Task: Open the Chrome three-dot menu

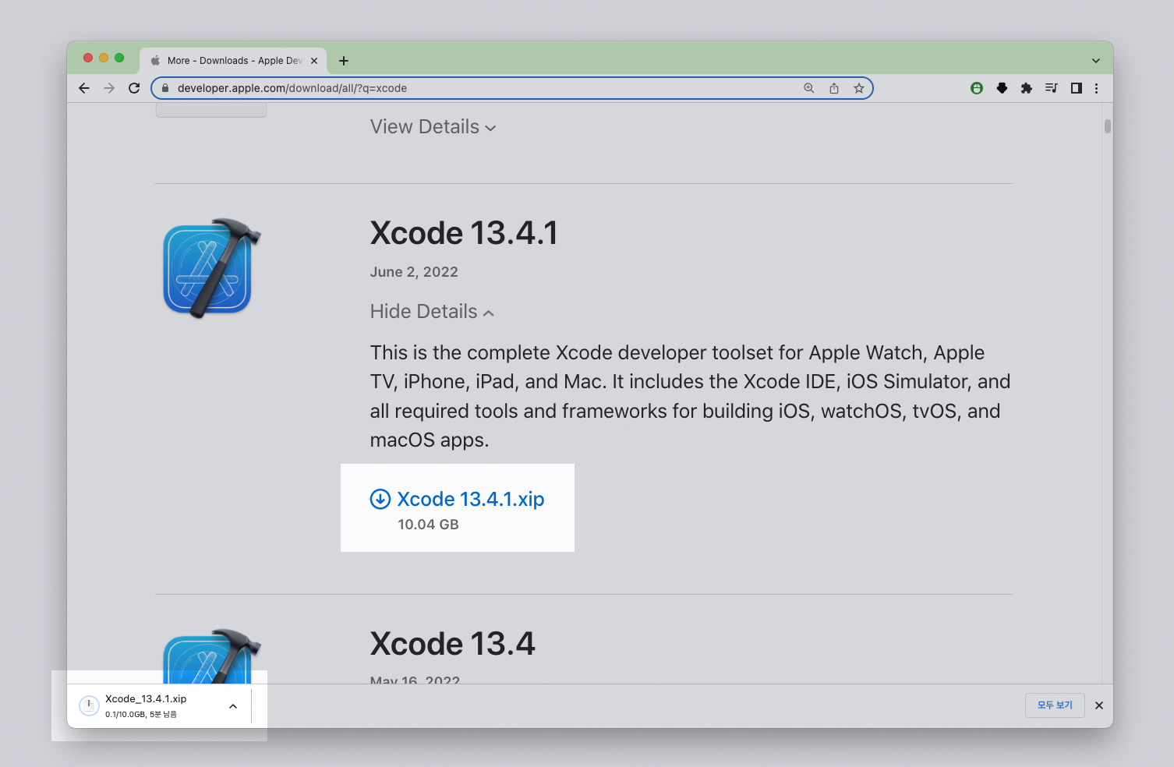Action: [1096, 88]
